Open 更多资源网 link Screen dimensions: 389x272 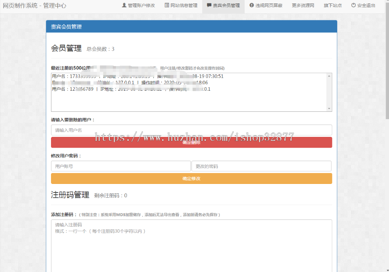coord(303,6)
